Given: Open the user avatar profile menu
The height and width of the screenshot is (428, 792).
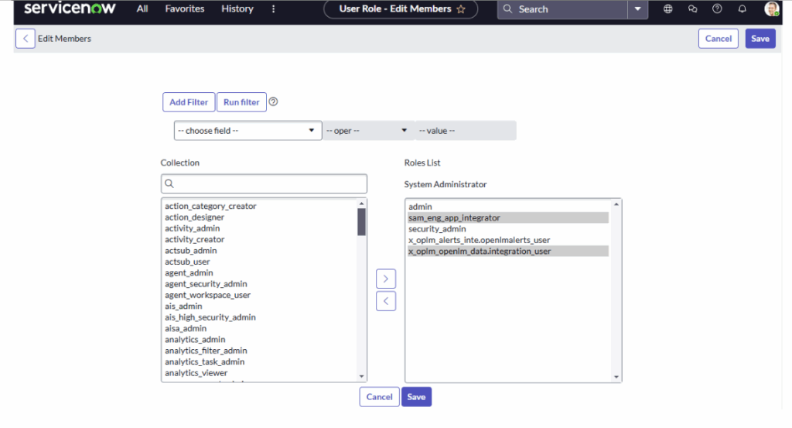Looking at the screenshot, I should pyautogui.click(x=771, y=9).
